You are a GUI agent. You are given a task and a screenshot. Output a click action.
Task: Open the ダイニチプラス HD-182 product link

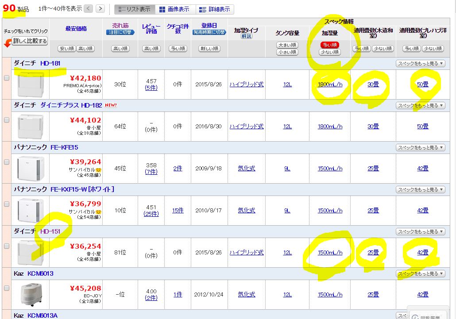click(71, 105)
